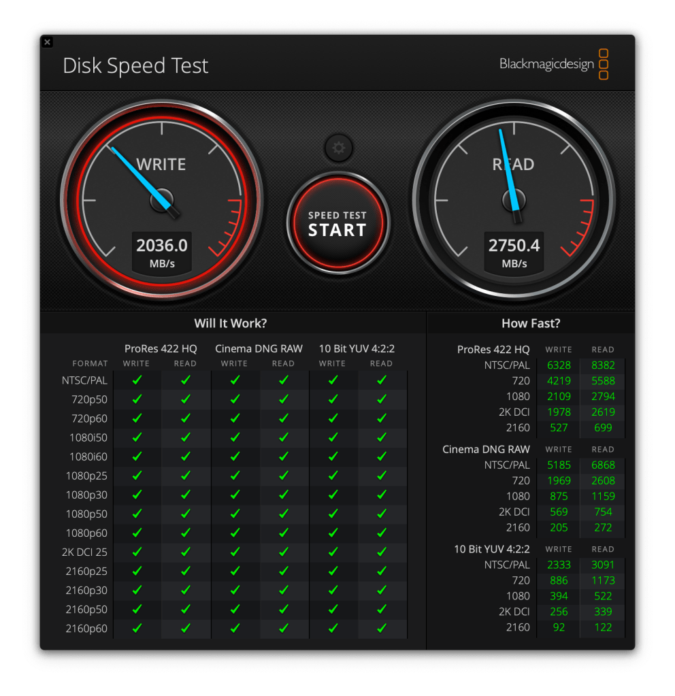
Task: Click the 2160p60 format row label
Action: [x=86, y=629]
